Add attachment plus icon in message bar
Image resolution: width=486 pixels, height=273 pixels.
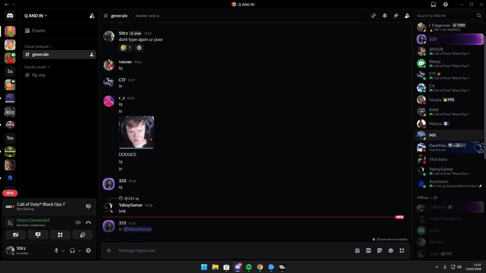click(x=109, y=251)
